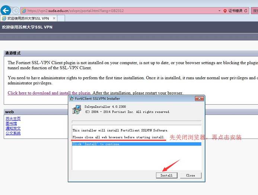Click the URL address bar field
The width and height of the screenshot is (258, 195).
pyautogui.click(x=123, y=11)
